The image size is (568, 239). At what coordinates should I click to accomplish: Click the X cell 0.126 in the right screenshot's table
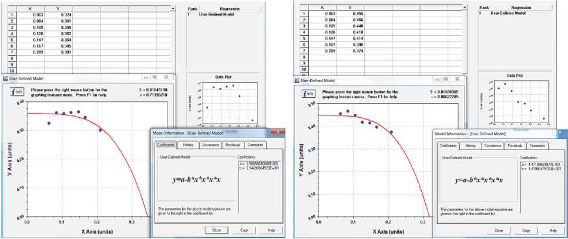322,32
